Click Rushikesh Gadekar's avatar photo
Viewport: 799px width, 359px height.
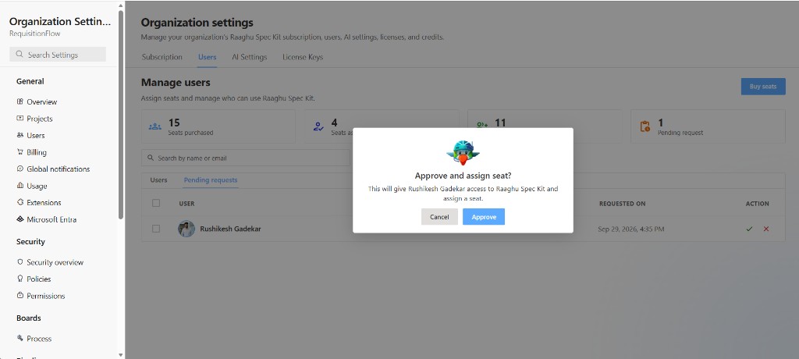(x=186, y=229)
